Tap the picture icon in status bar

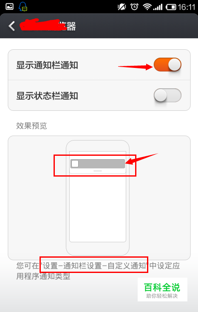[x=9, y=6]
